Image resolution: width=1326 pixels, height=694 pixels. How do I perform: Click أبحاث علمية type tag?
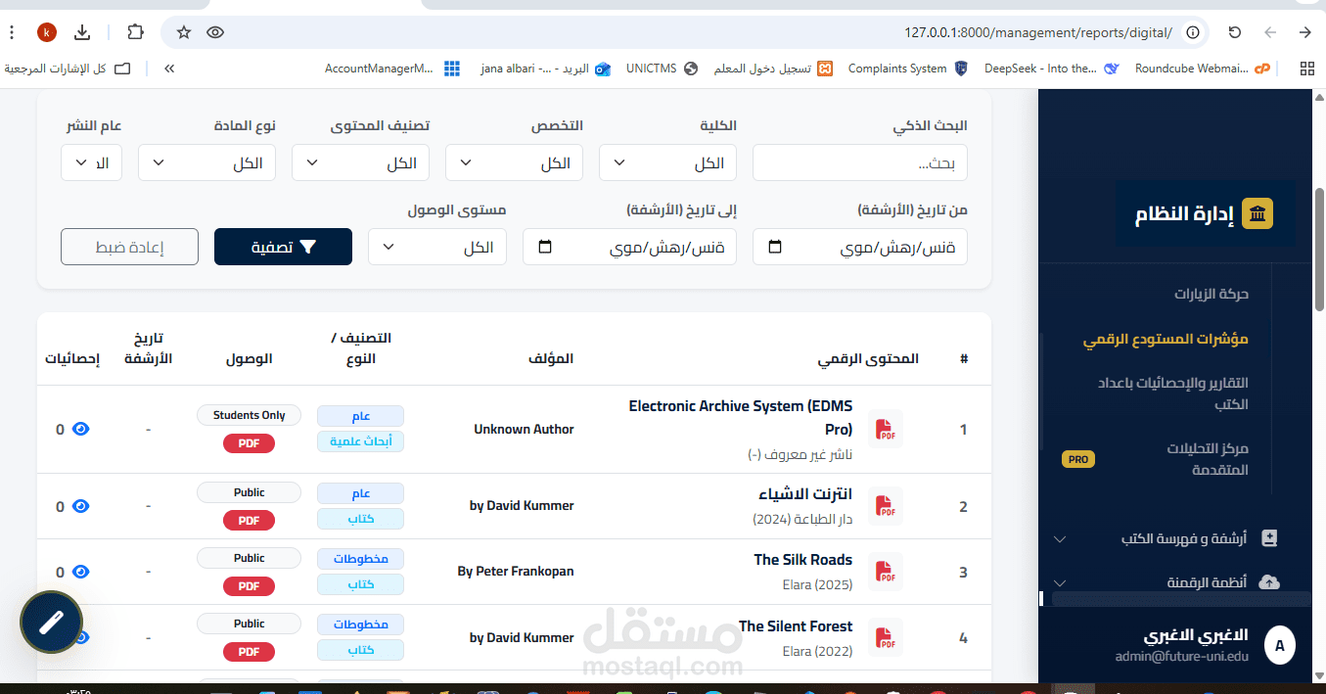[x=360, y=441]
